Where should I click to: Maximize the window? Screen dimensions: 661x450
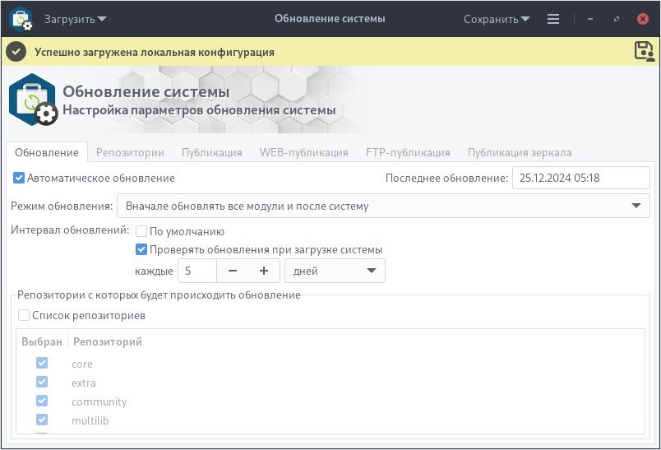617,19
